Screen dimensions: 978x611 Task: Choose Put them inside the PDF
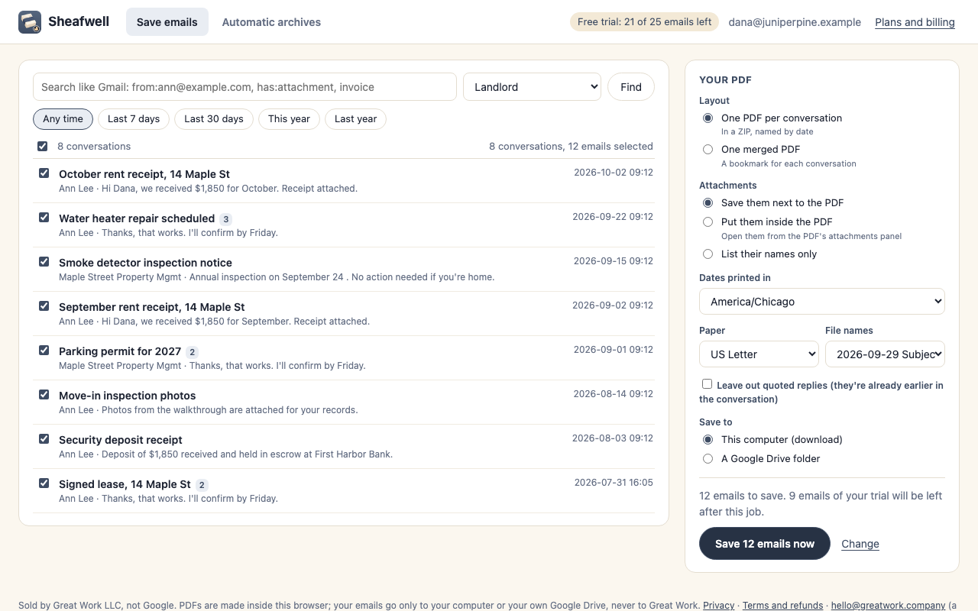coord(708,222)
